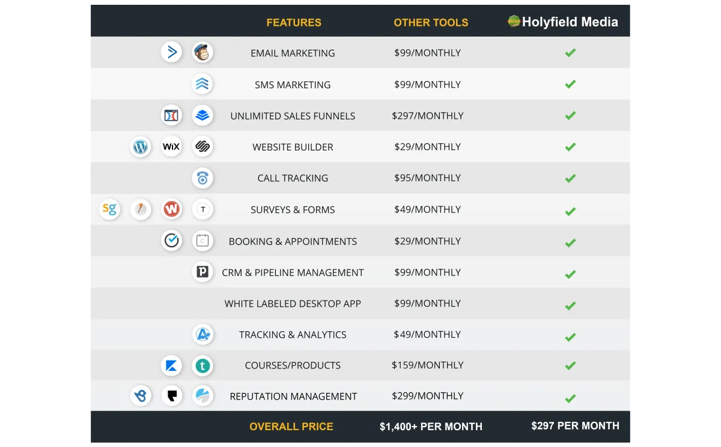This screenshot has width=721, height=447.
Task: Click the CRM & PIPELINE MANAGEMENT label
Action: [x=293, y=272]
